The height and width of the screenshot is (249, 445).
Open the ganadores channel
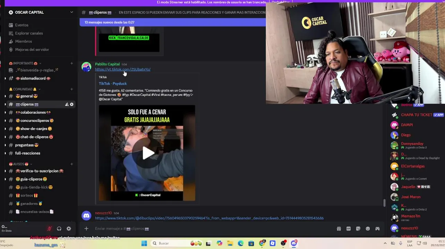[x=29, y=204]
